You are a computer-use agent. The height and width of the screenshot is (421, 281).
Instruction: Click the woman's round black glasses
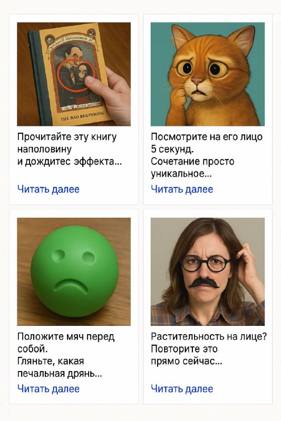tap(206, 264)
